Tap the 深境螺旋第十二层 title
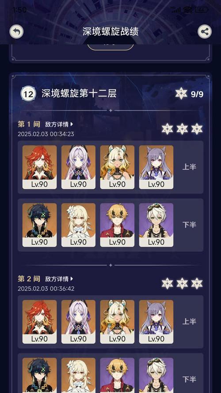221x393 pixels. (79, 94)
